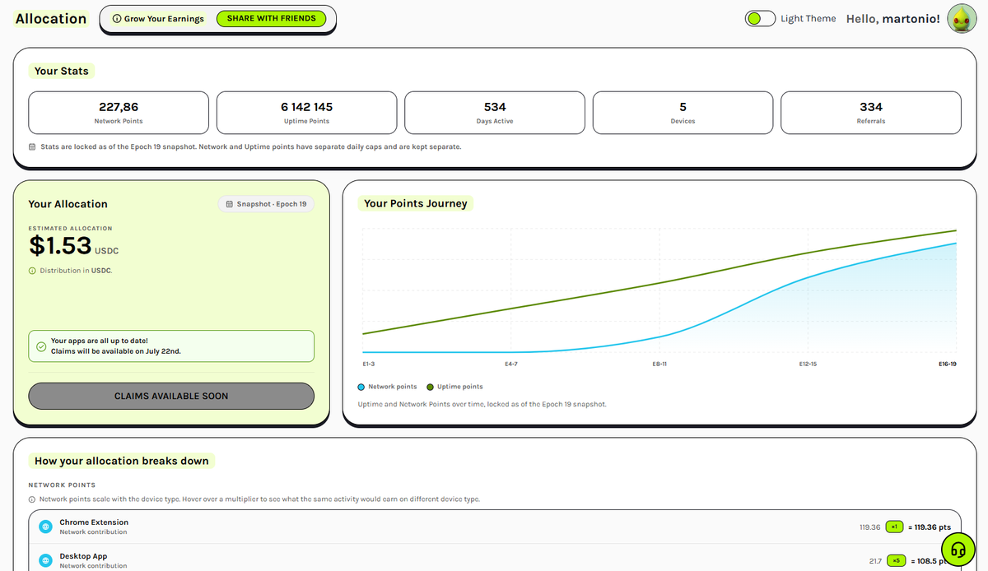Image resolution: width=988 pixels, height=571 pixels.
Task: Toggle the Light Theme switch
Action: 760,18
